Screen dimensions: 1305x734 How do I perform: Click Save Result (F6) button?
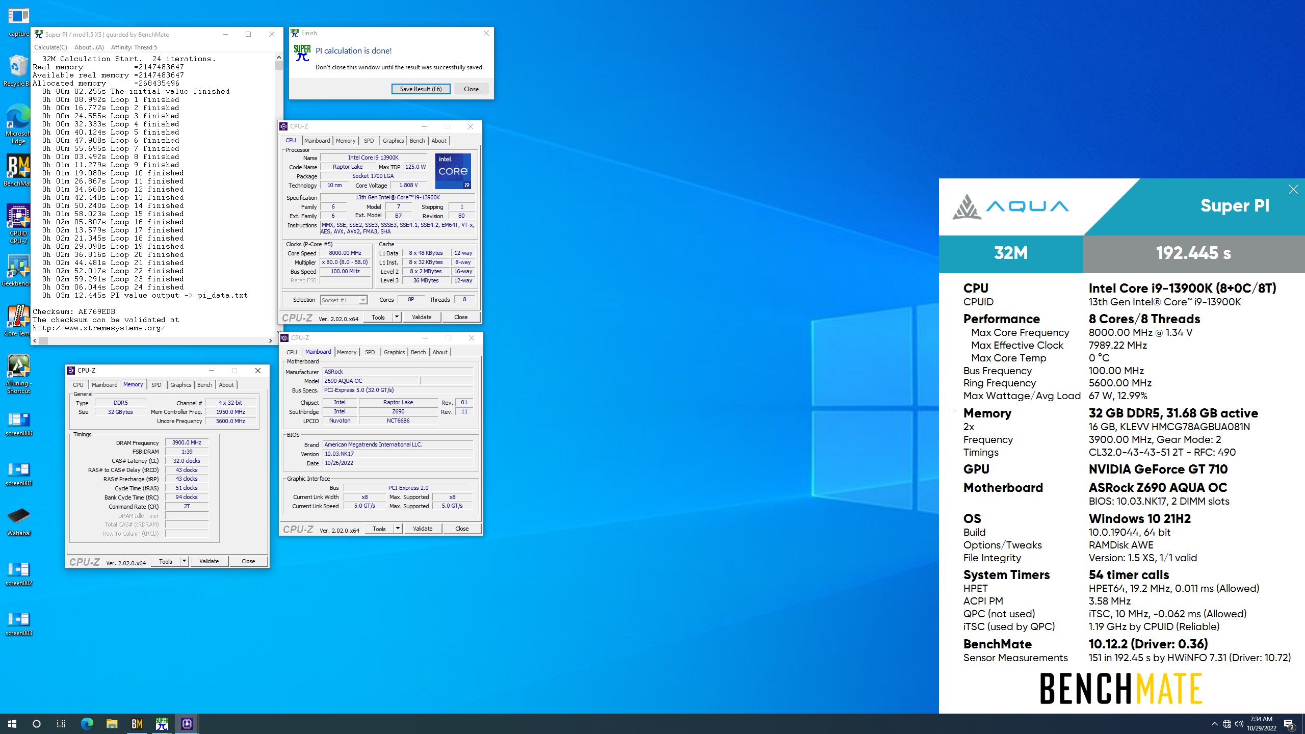click(x=421, y=89)
